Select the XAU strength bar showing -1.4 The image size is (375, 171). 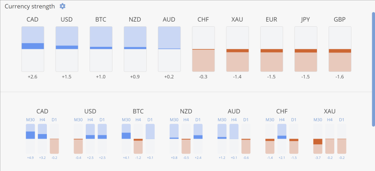pos(238,49)
